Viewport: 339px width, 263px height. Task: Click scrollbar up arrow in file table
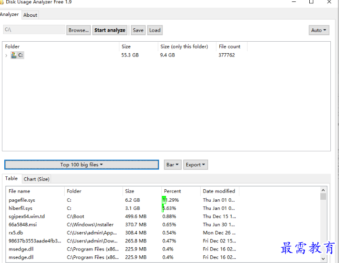click(323, 190)
